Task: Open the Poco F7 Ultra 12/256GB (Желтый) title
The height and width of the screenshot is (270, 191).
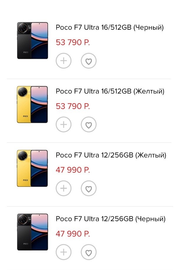Action: click(111, 155)
